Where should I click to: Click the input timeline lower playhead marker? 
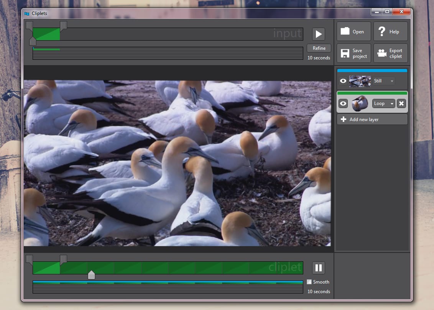33,41
